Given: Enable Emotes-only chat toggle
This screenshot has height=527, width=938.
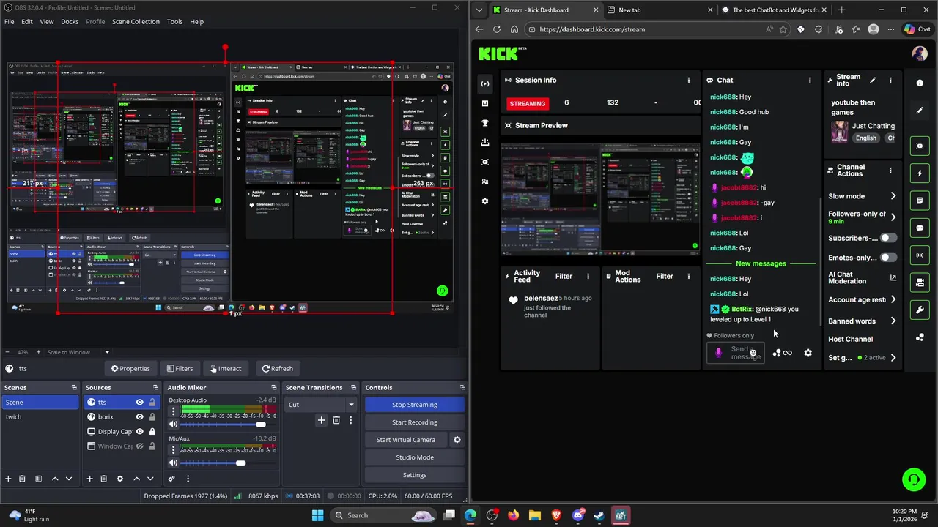Looking at the screenshot, I should coord(888,258).
